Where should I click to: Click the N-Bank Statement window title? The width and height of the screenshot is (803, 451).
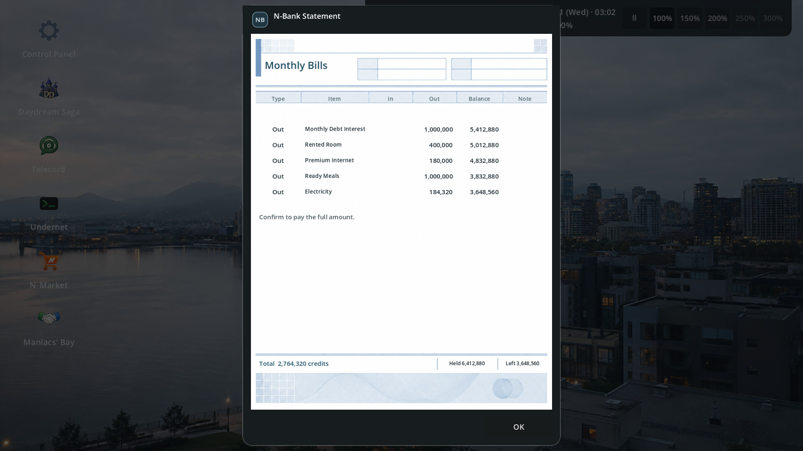click(307, 16)
